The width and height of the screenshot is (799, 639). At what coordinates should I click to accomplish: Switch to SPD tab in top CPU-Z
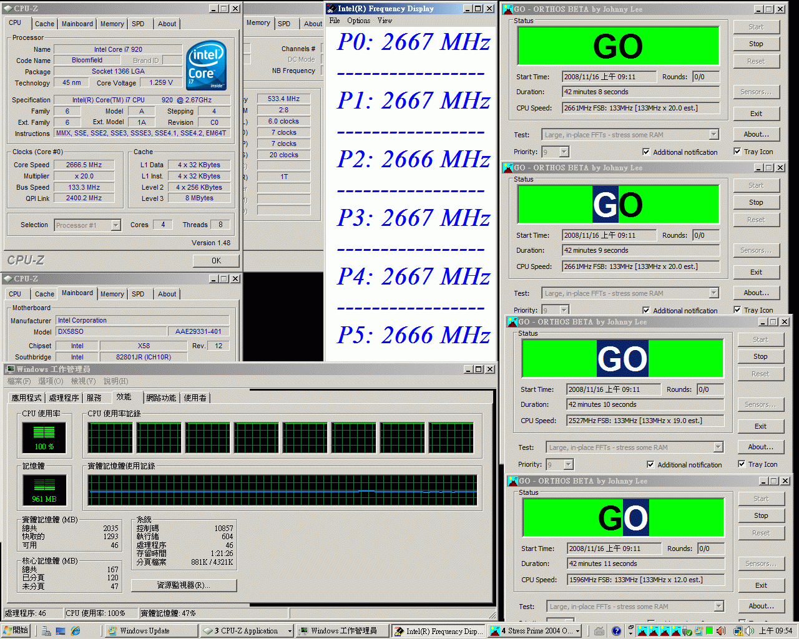138,24
